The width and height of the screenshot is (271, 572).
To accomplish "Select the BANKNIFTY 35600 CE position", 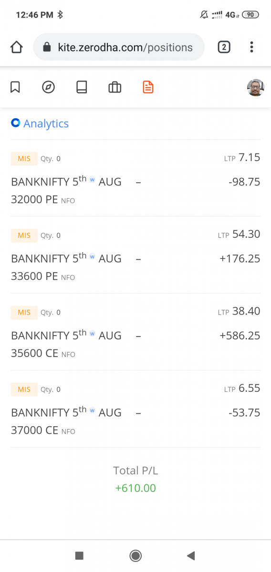I will pos(135,332).
